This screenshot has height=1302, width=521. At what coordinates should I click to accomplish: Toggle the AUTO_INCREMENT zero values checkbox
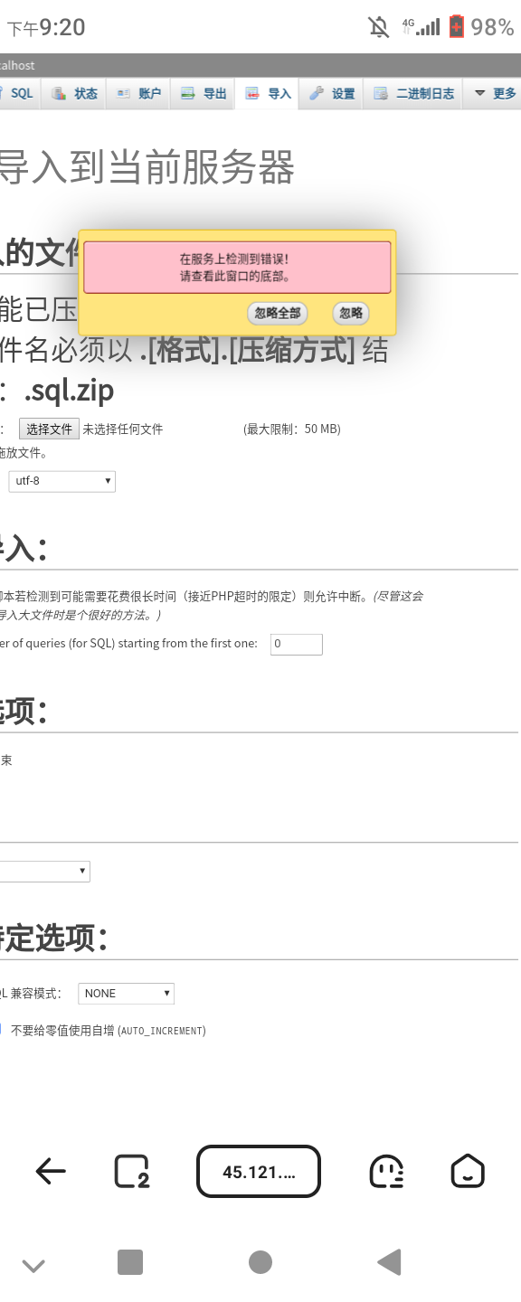[1, 1029]
